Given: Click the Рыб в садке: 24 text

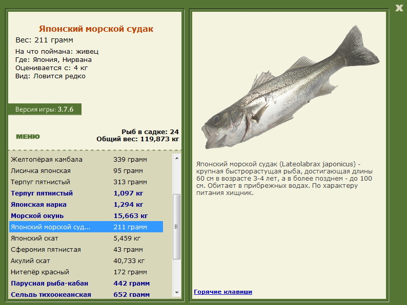Looking at the screenshot, I should (x=150, y=132).
